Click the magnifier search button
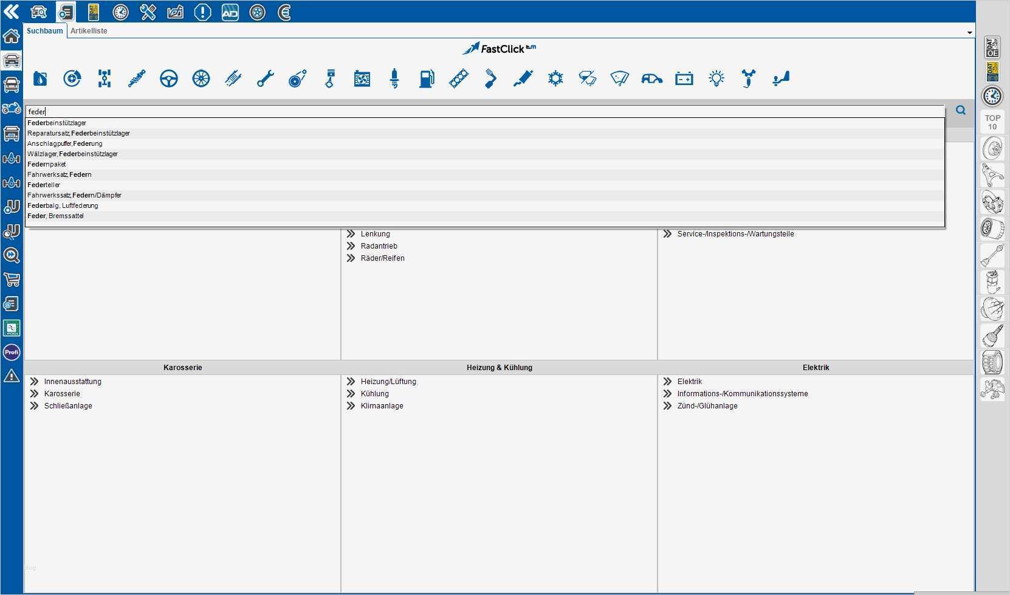1010x595 pixels. pos(961,110)
